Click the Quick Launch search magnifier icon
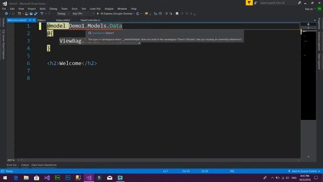The height and width of the screenshot is (182, 323). 299,3
